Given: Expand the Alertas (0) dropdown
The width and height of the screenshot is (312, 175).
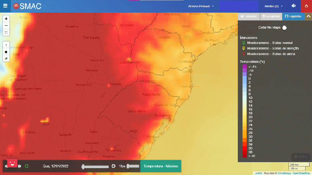Looking at the screenshot, I should click(273, 6).
